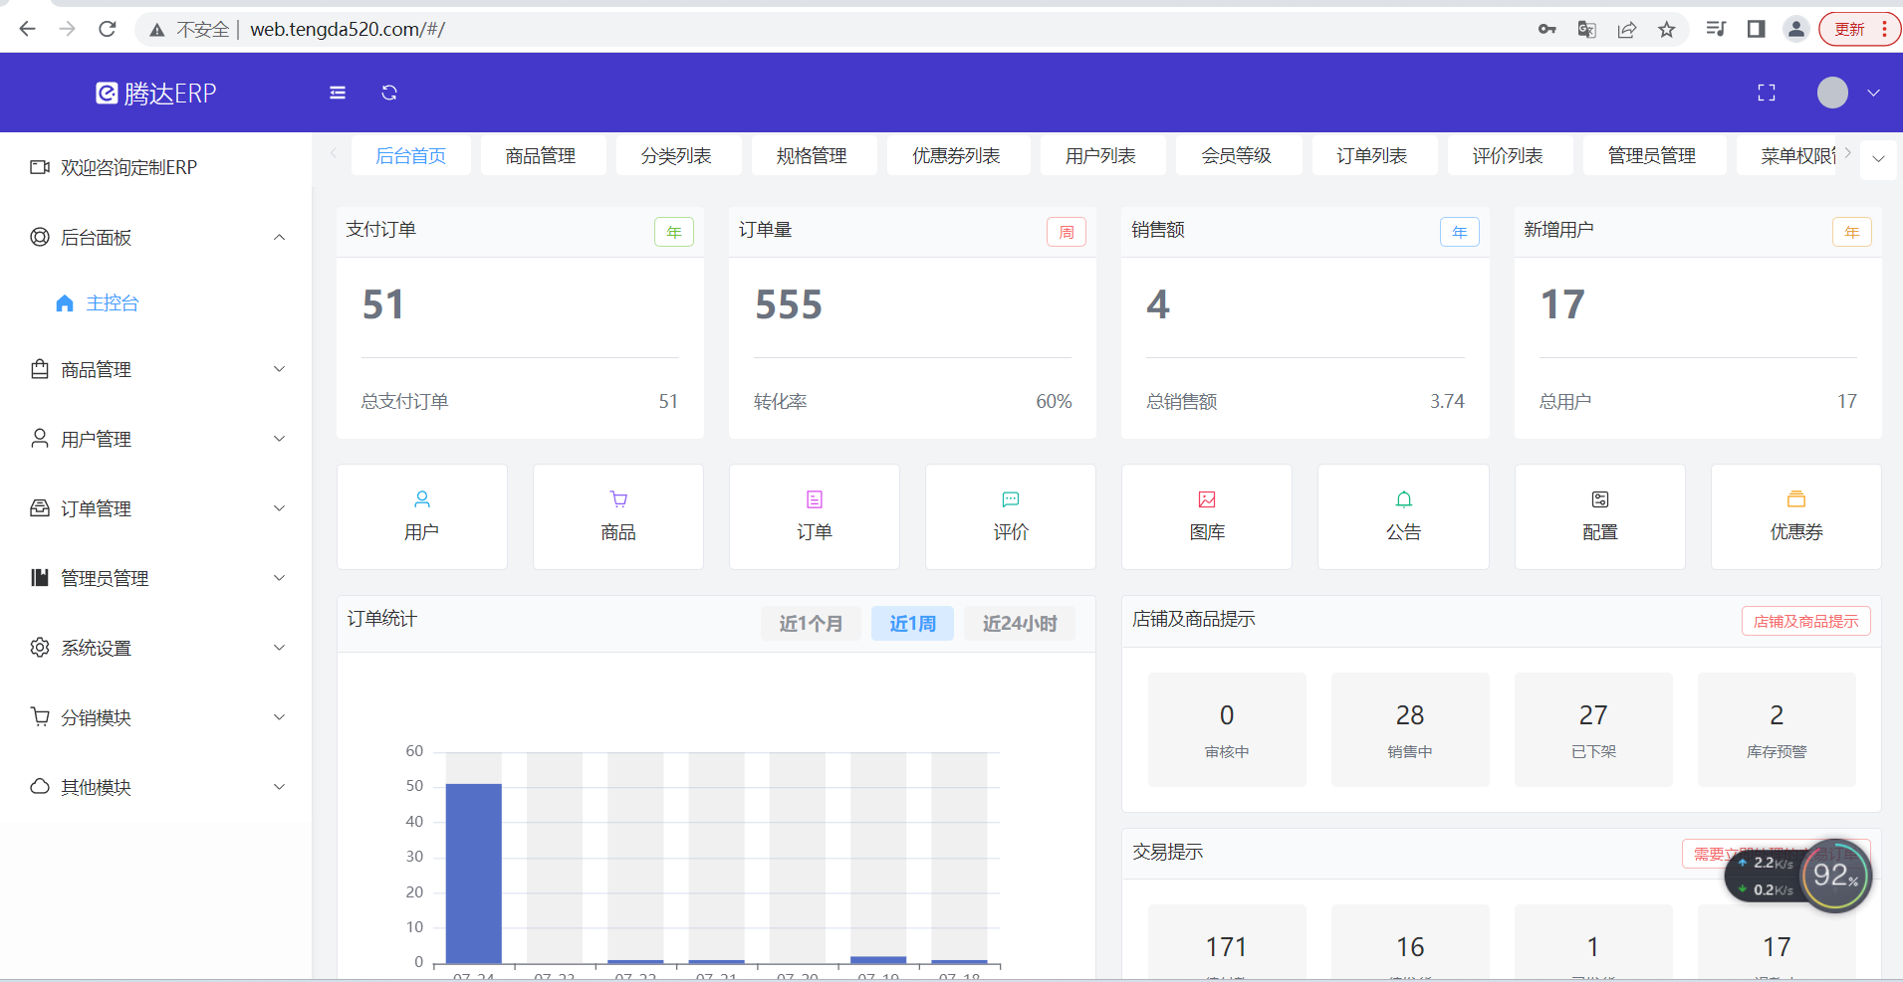Screen dimensions: 1903x982
Task: Select the 近1周 chart range
Action: tap(912, 623)
